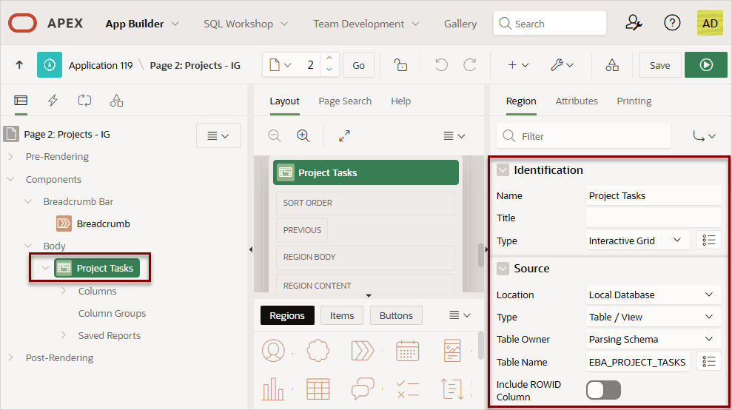Open the region Type Interactive Grid dropdown
Screen dimensions: 732x410
(x=637, y=241)
